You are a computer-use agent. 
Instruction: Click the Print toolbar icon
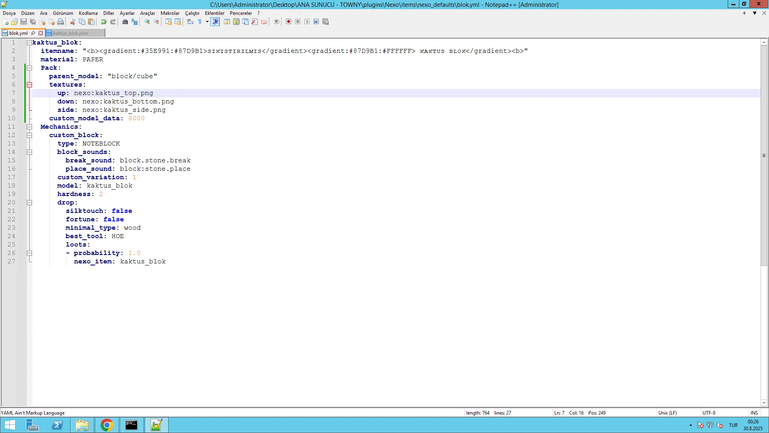pos(60,22)
